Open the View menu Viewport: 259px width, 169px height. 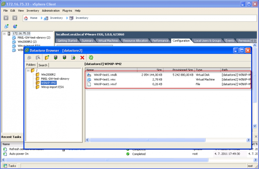[21, 11]
